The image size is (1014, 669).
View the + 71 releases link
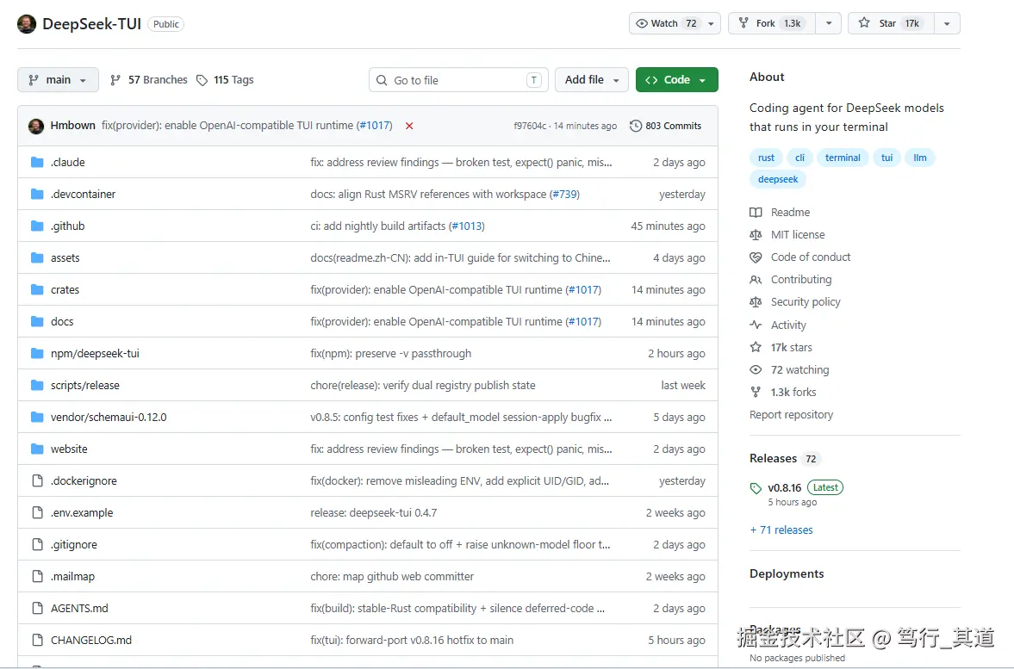781,530
